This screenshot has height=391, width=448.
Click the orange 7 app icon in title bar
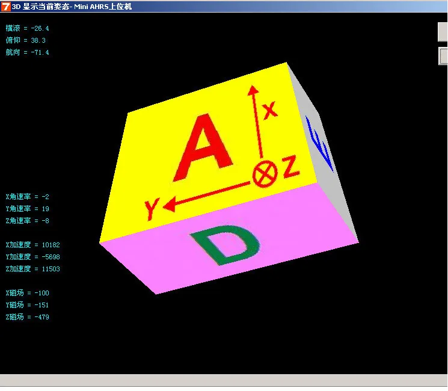point(6,6)
